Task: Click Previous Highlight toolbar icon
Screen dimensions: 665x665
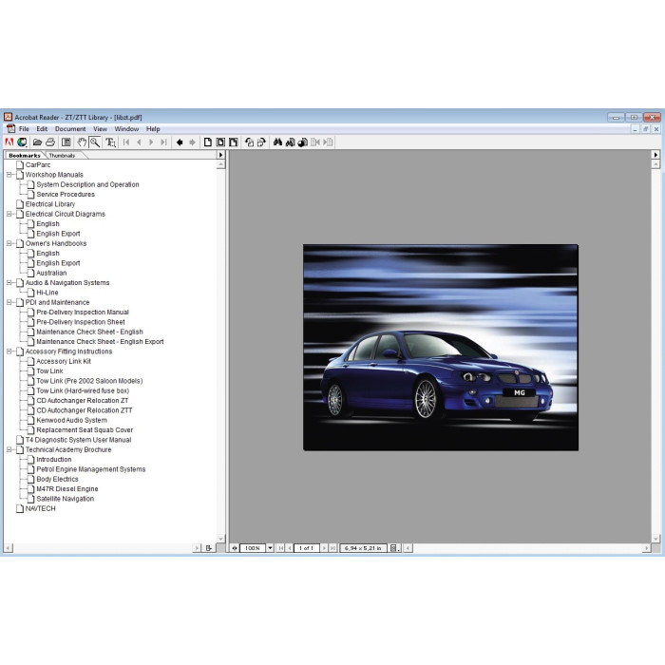Action: 315,142
